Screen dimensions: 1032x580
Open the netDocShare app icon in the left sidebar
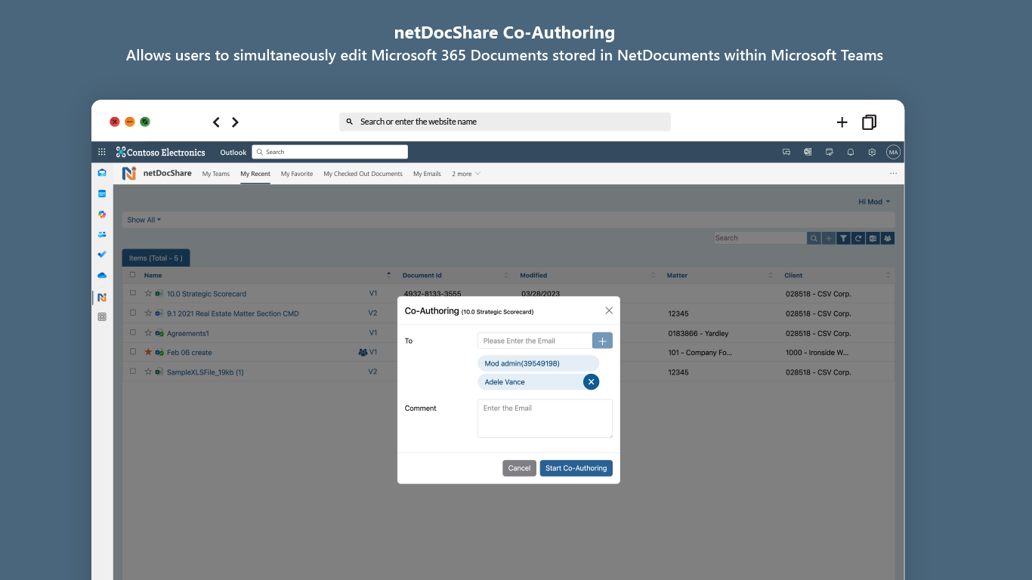102,298
